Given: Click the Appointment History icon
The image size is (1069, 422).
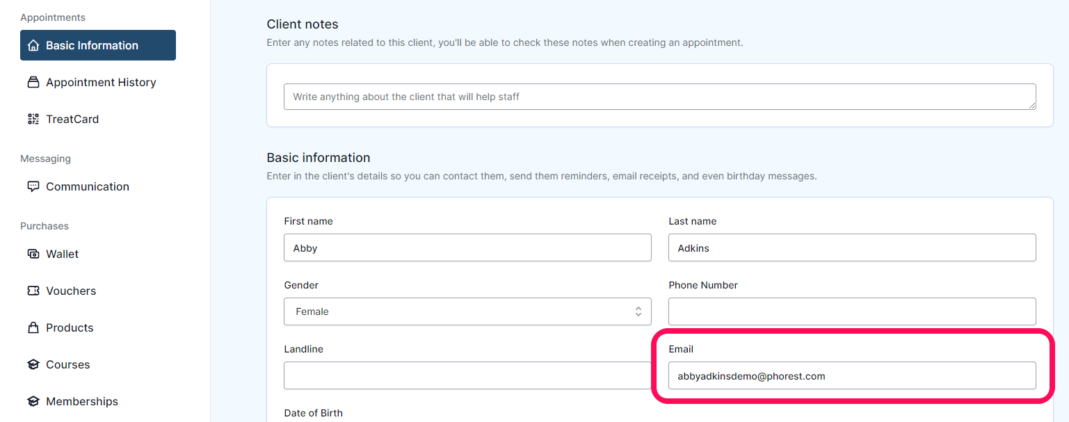Looking at the screenshot, I should tap(33, 83).
